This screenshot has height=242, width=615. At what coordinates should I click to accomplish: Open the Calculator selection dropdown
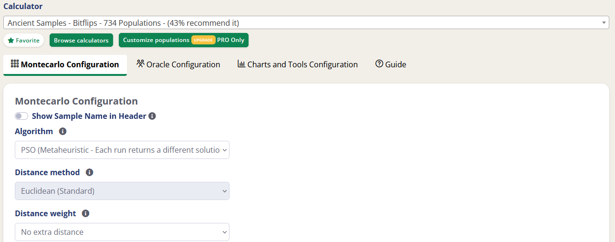pos(306,23)
